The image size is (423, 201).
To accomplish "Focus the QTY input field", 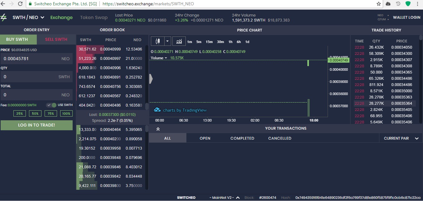I will [36, 77].
